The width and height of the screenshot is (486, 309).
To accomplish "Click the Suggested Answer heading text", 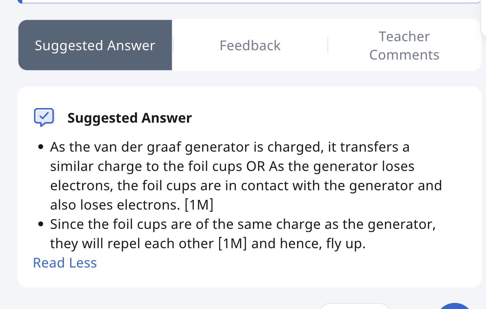I will (x=129, y=117).
